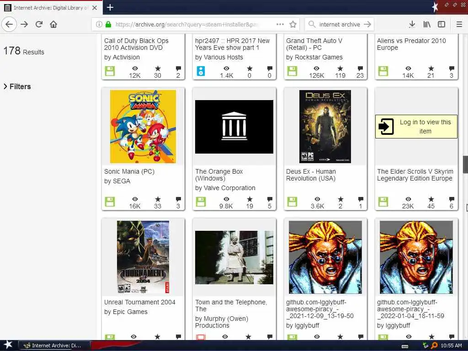Open the taskbar star start button
This screenshot has height=351, width=468.
coord(8,345)
